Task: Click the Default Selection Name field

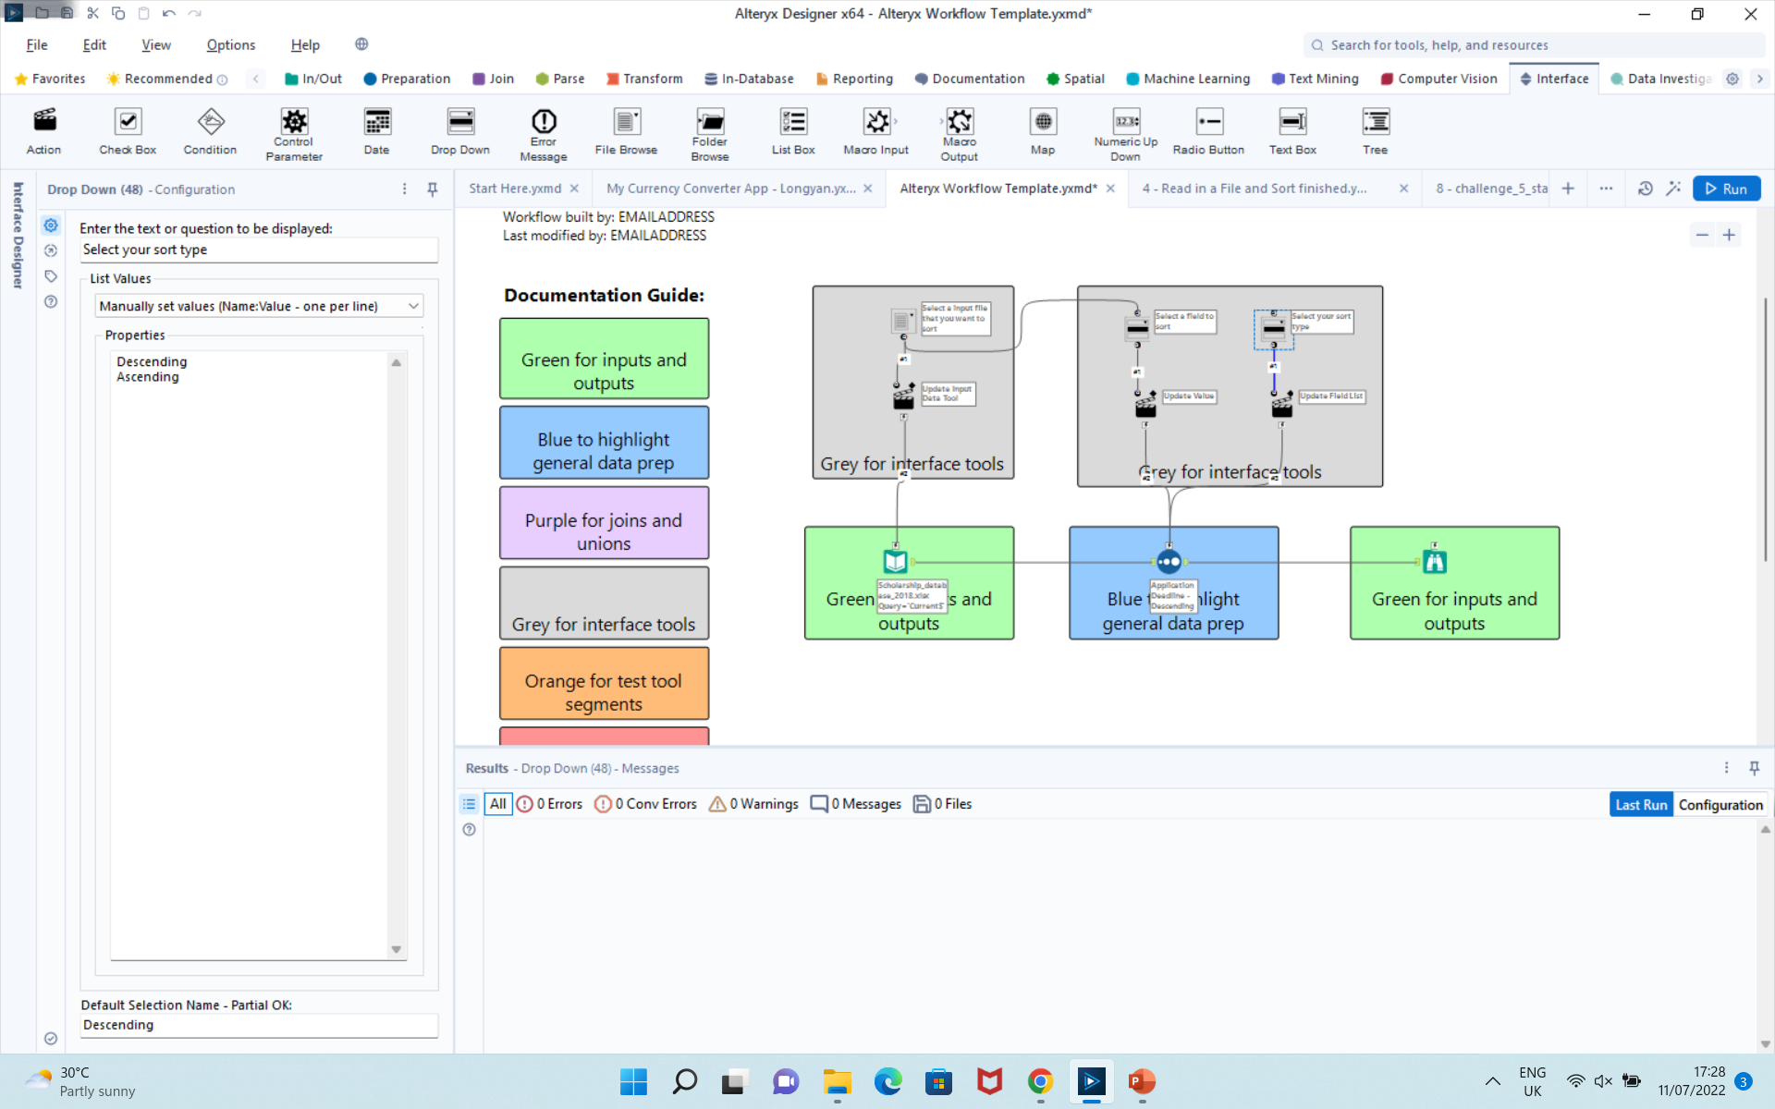Action: point(259,1025)
